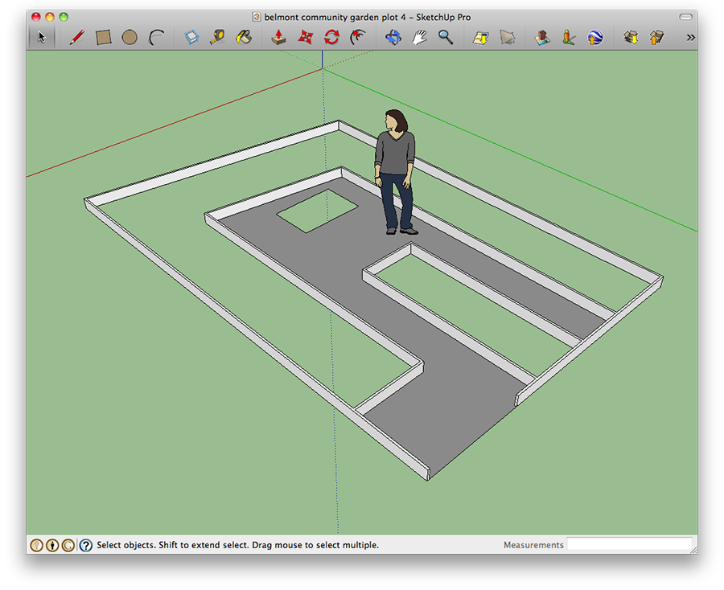Activate the Arc tool
The image size is (724, 590).
(157, 37)
